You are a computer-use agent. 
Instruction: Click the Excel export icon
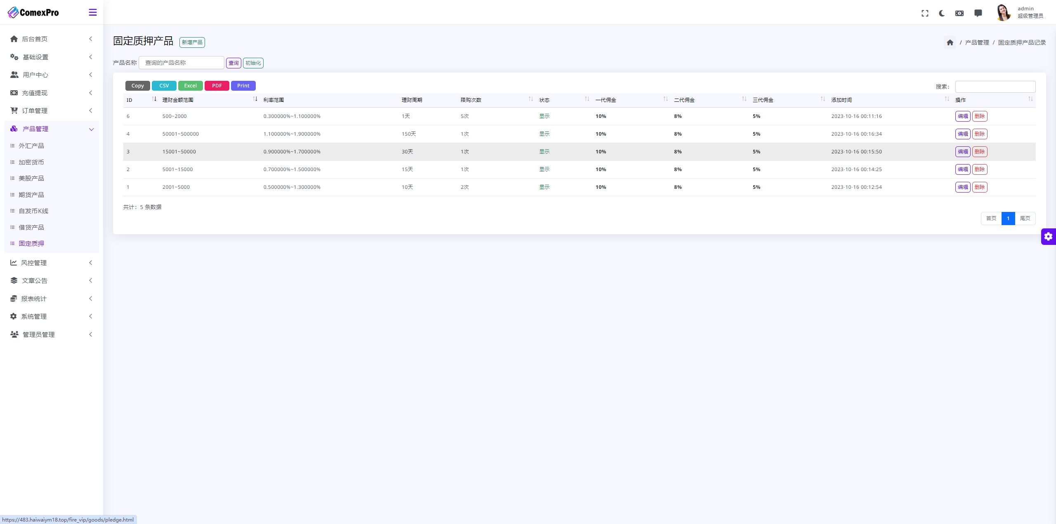[x=190, y=85]
